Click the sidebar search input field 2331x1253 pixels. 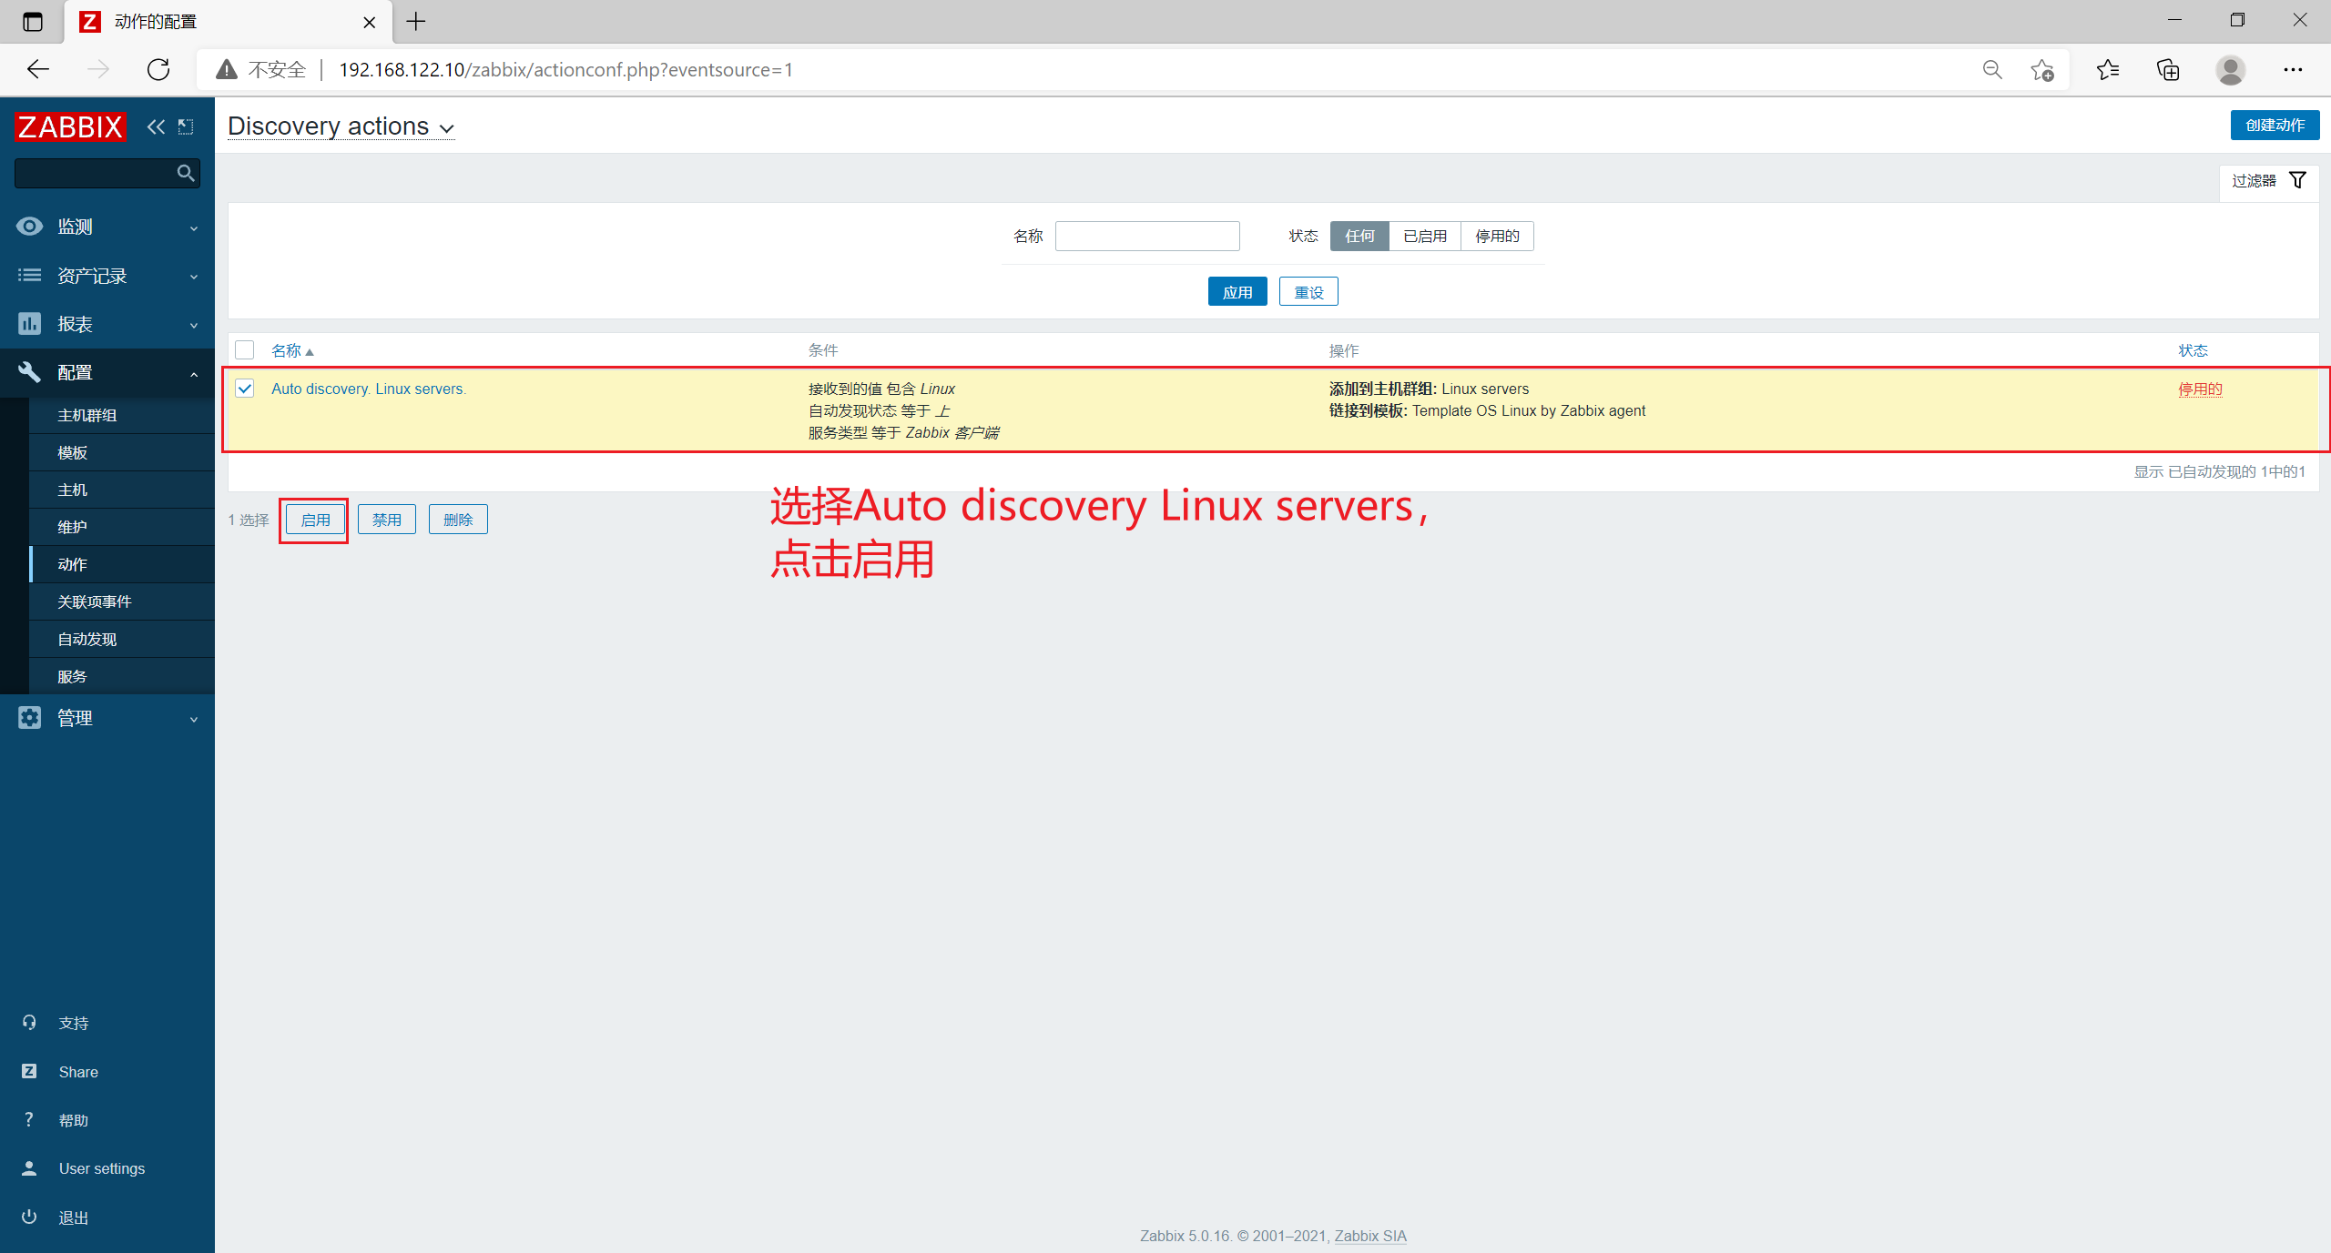pos(96,173)
